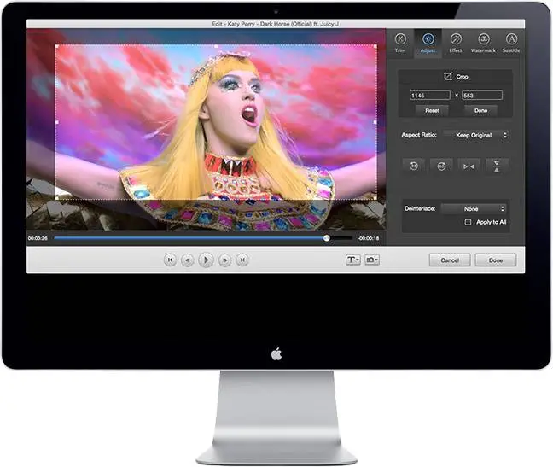Click the remaining time -00:00:18
The width and height of the screenshot is (553, 467).
click(x=368, y=238)
